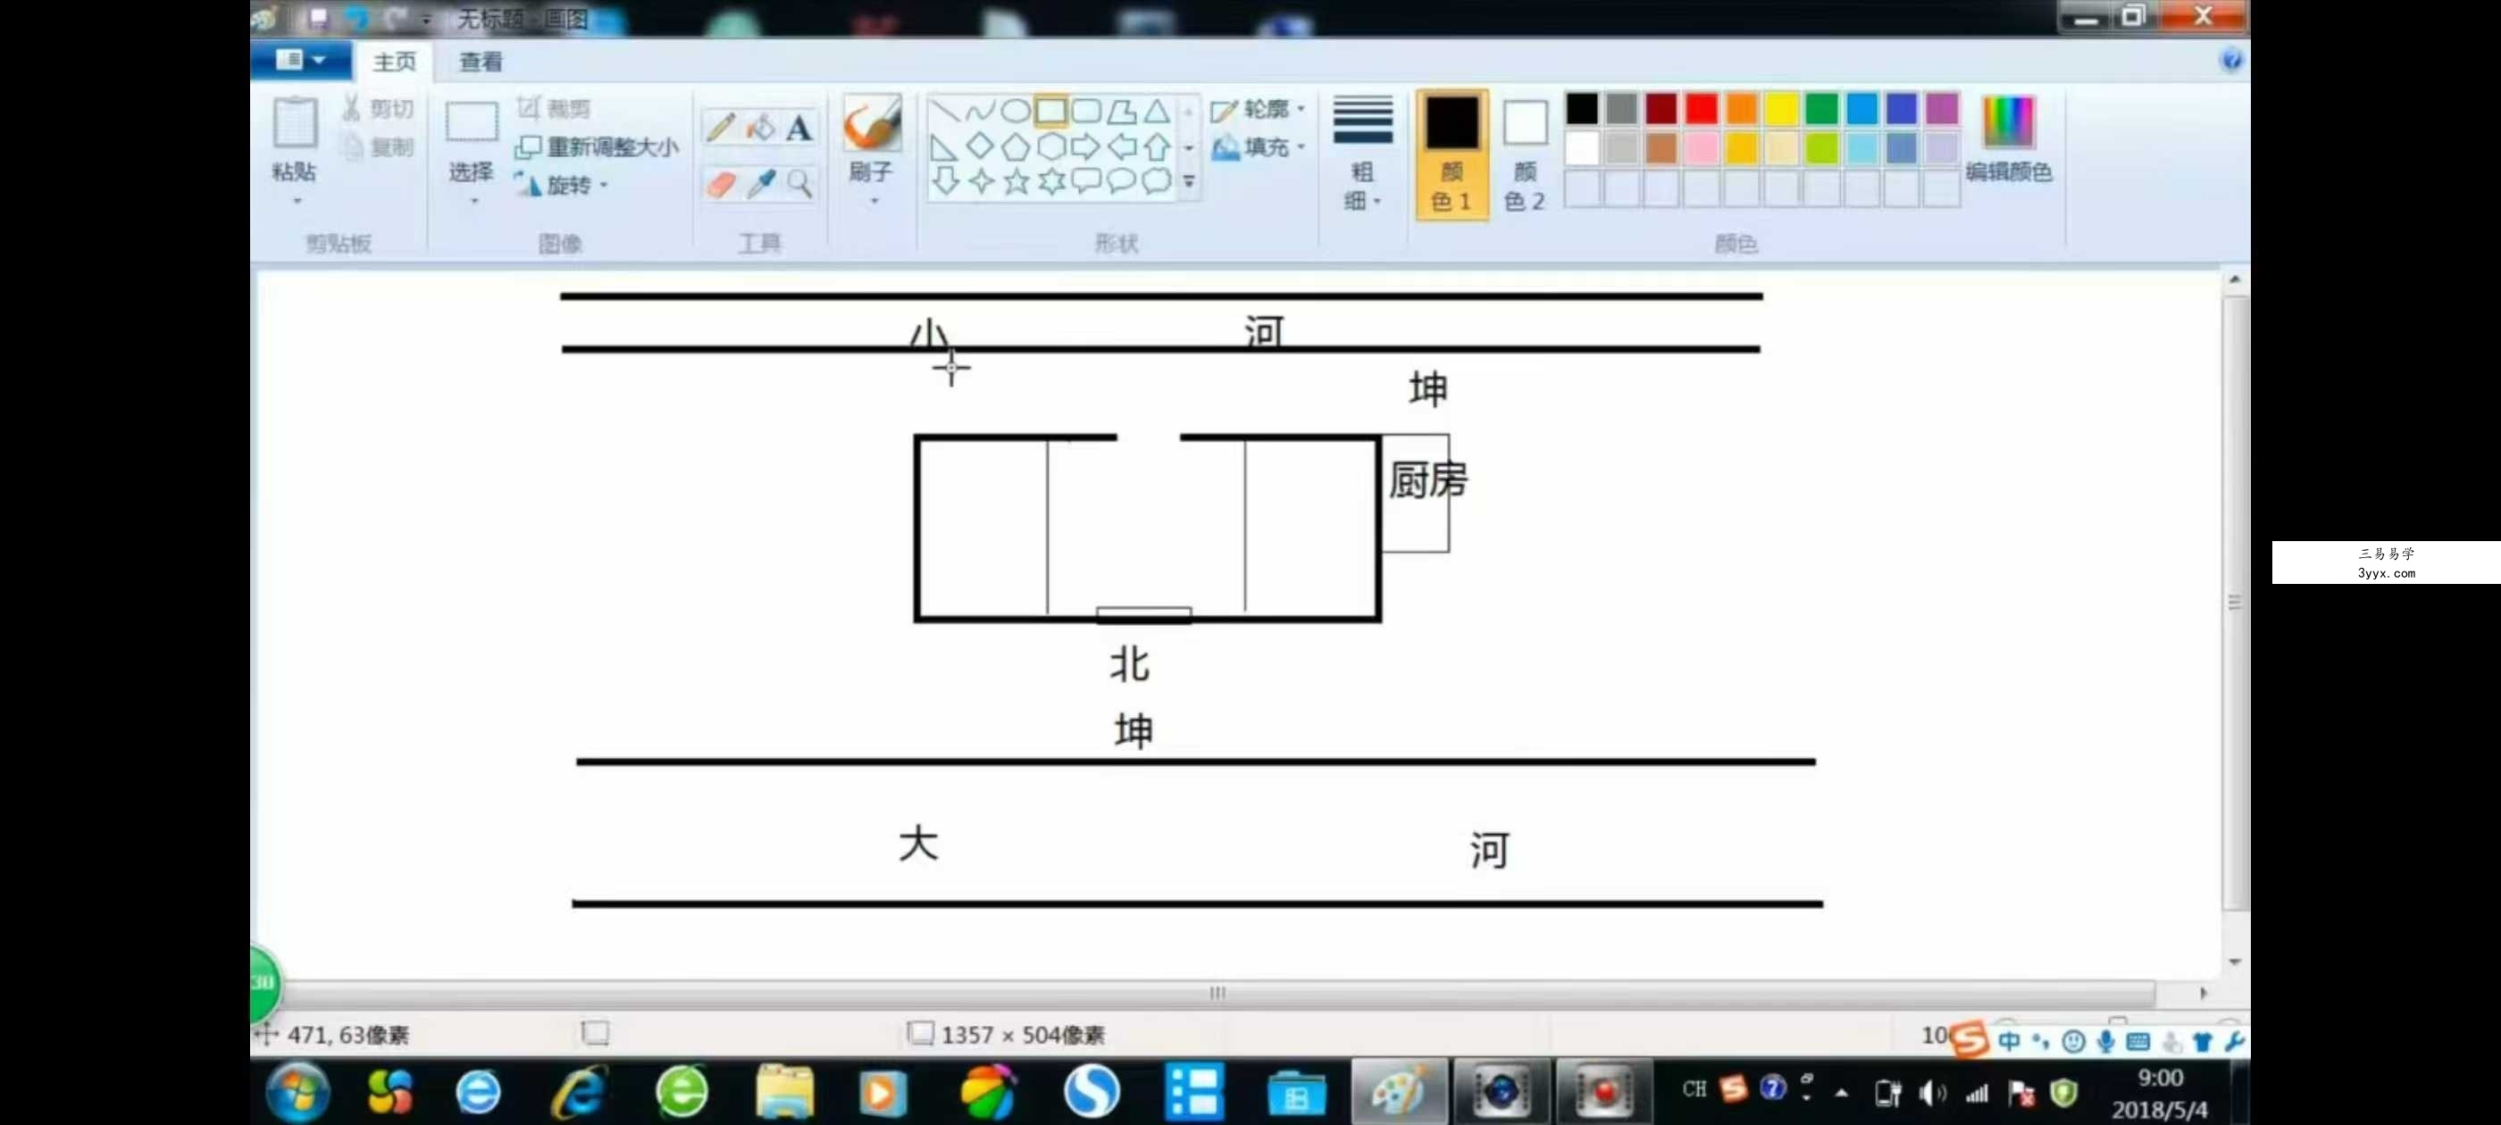The image size is (2501, 1125).
Task: Select the Text tool (A)
Action: [799, 127]
